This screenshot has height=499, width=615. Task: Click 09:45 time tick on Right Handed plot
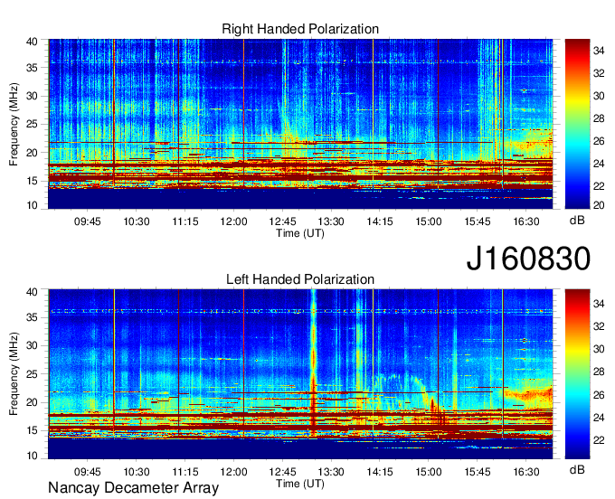[x=88, y=221]
